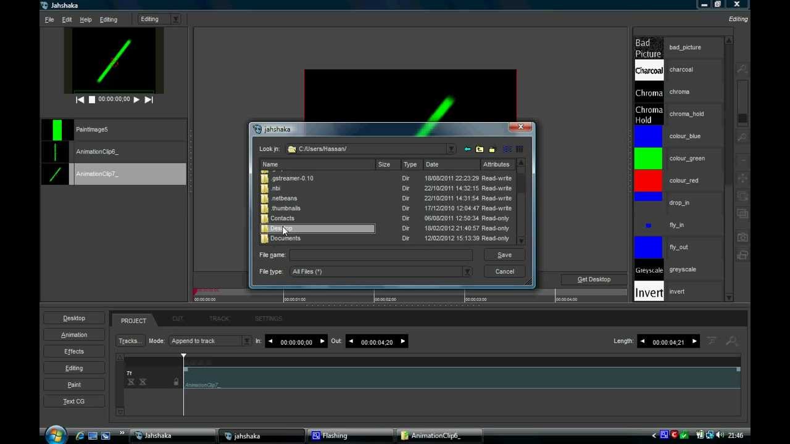This screenshot has width=790, height=444.
Task: Switch file dialog to list view
Action: point(507,149)
